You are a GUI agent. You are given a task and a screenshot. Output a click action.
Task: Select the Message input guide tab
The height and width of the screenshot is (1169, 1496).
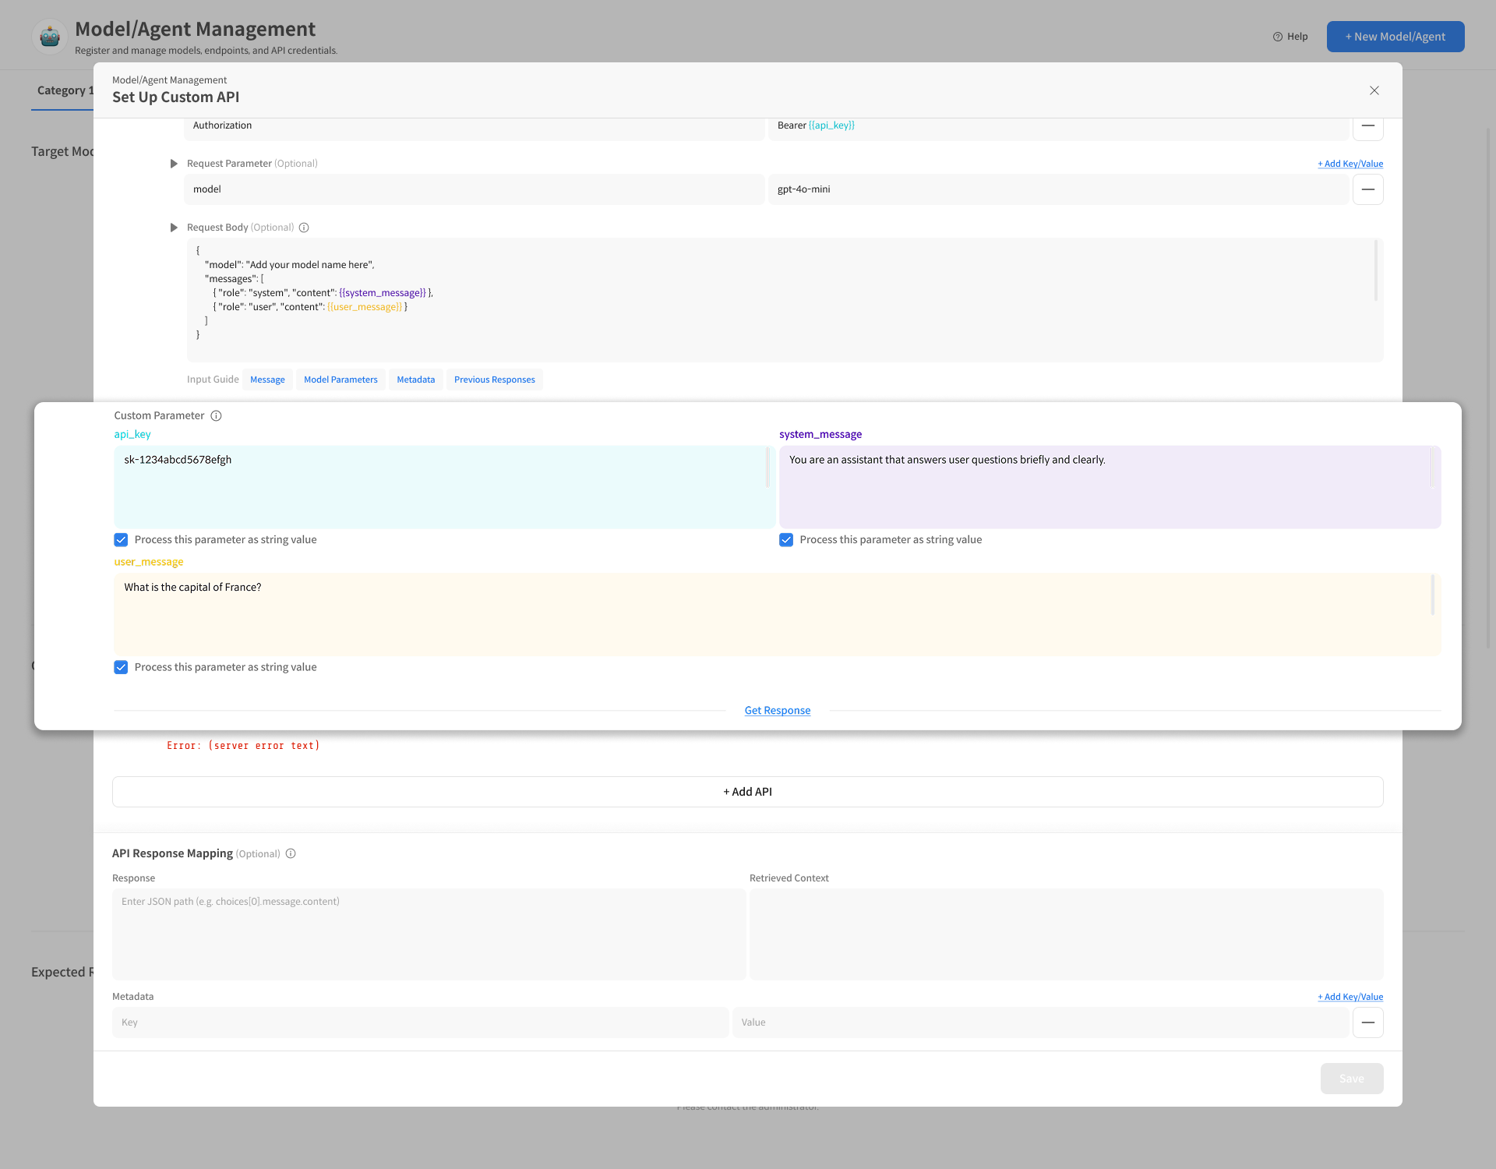coord(267,380)
